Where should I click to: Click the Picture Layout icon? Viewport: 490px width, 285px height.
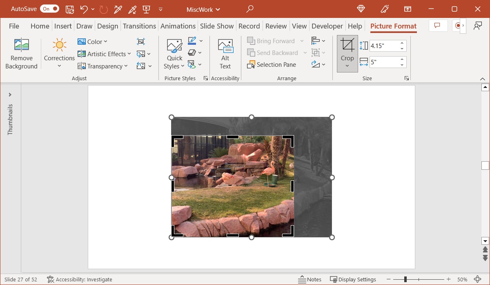point(193,64)
